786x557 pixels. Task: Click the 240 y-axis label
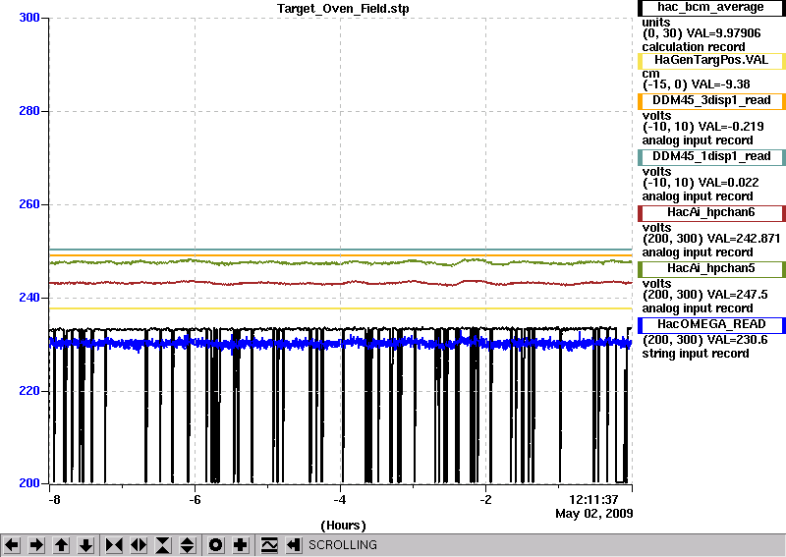tap(29, 298)
